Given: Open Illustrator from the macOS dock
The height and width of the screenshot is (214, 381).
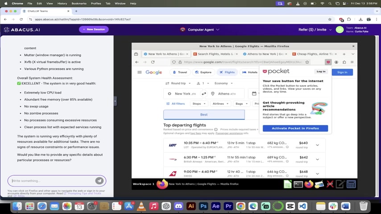Looking at the screenshot, I should coord(191,206).
